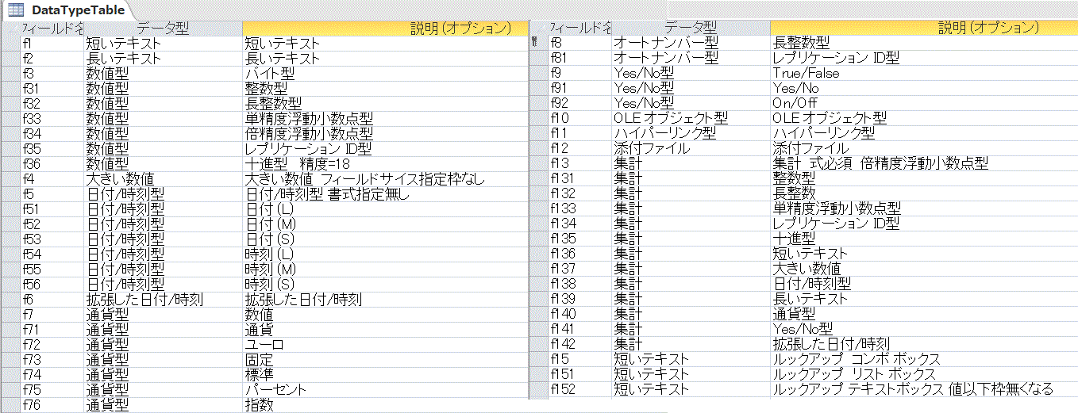
Task: Click the description cell 時刻 (M)
Action: click(x=385, y=269)
